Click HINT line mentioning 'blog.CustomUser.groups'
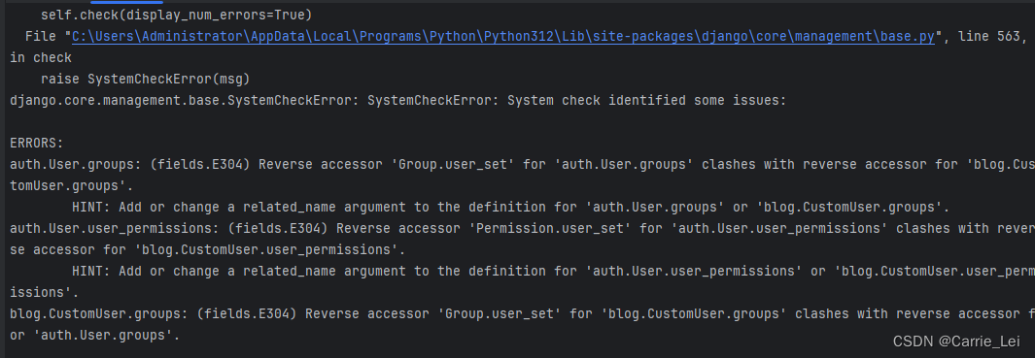Screen dimensions: 1035x358 point(510,207)
